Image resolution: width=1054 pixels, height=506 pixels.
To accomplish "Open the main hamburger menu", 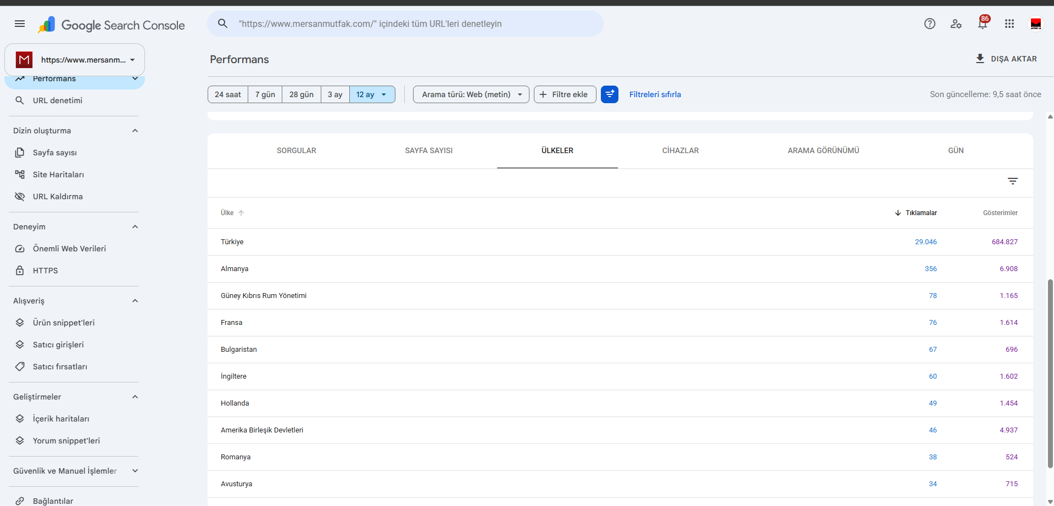I will (x=20, y=24).
